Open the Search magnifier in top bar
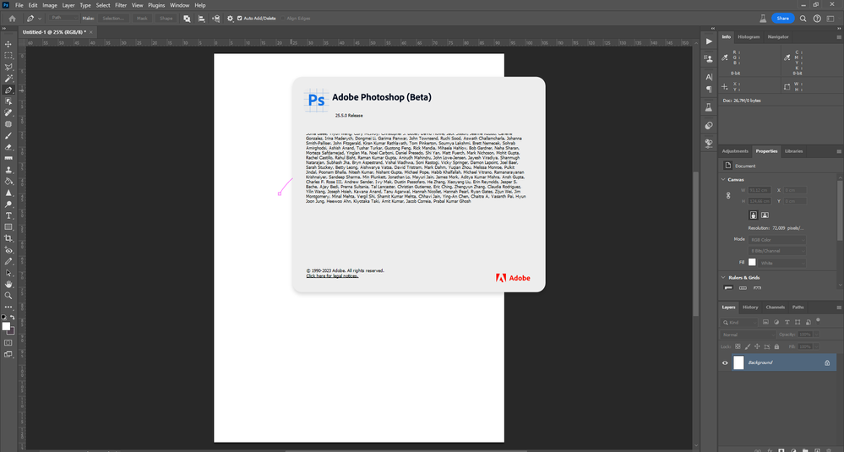 click(803, 19)
